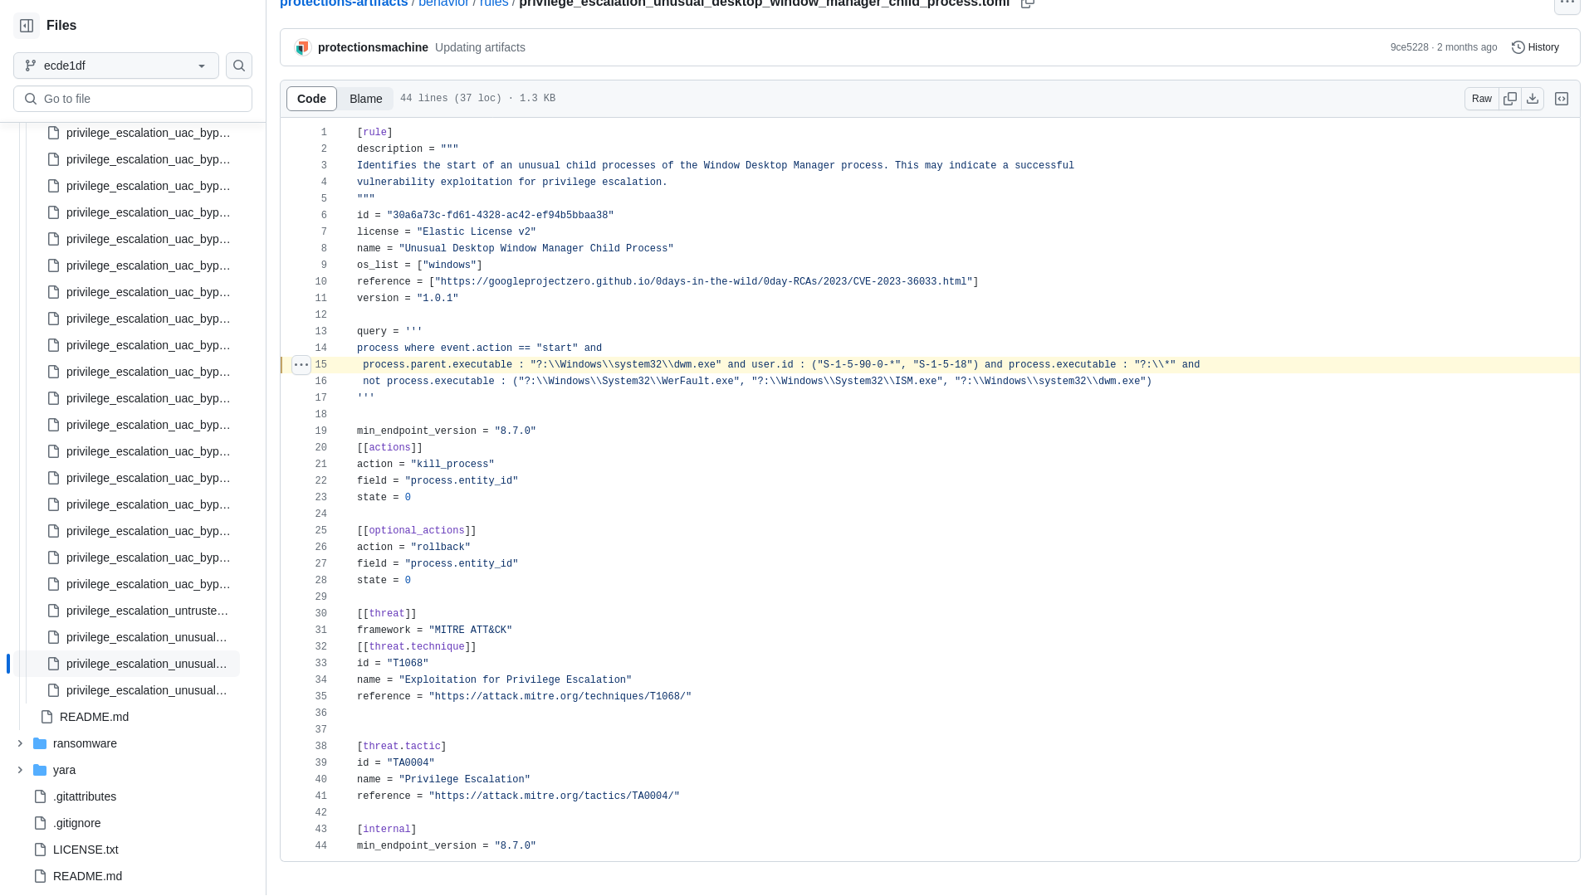Scroll to line 44 in code view
This screenshot has height=896, width=1594.
point(320,845)
